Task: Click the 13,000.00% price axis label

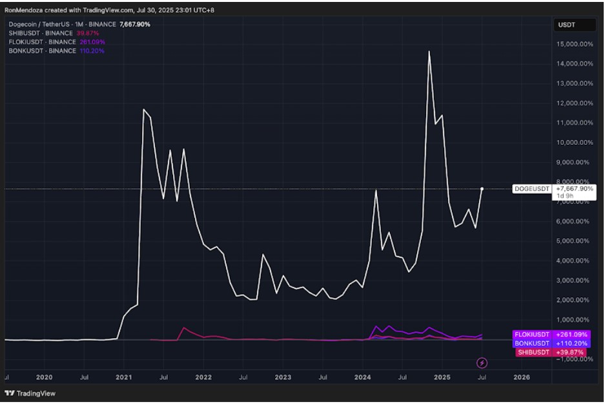Action: coord(575,83)
